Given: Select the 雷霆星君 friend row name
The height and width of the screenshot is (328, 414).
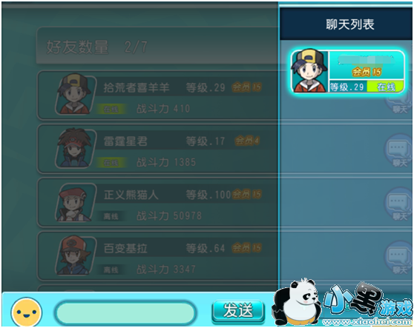Looking at the screenshot, I should 125,141.
